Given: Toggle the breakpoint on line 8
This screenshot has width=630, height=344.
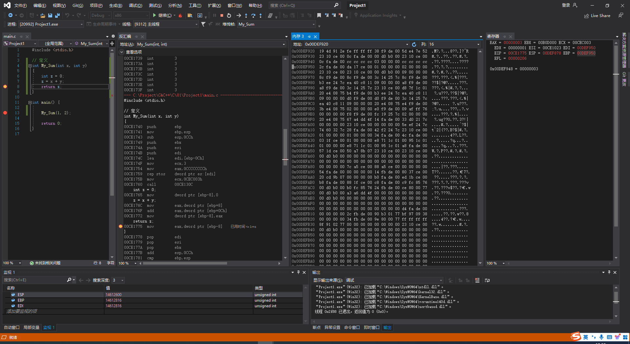Looking at the screenshot, I should coord(5,87).
